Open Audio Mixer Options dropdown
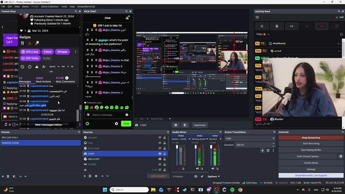Screen dimensions: 345x194 point(214,176)
